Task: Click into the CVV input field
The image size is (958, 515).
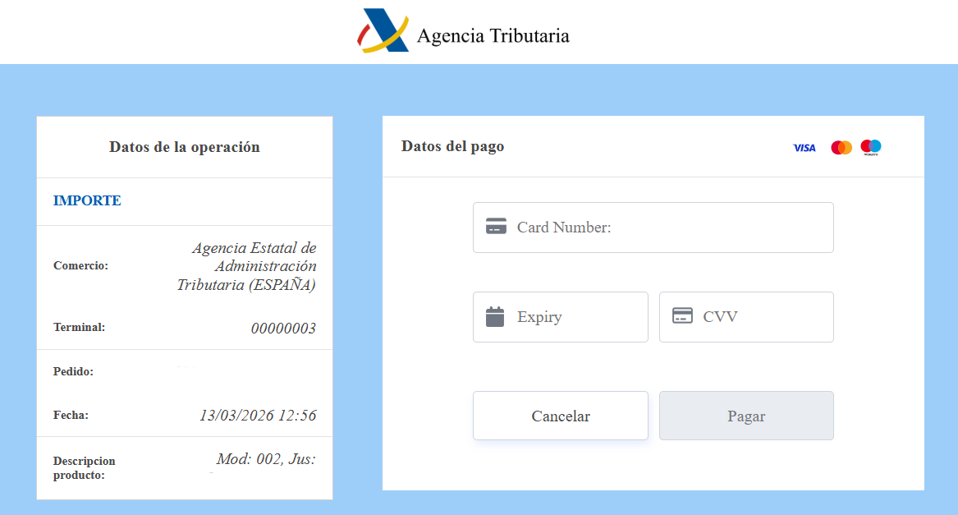Action: click(759, 317)
